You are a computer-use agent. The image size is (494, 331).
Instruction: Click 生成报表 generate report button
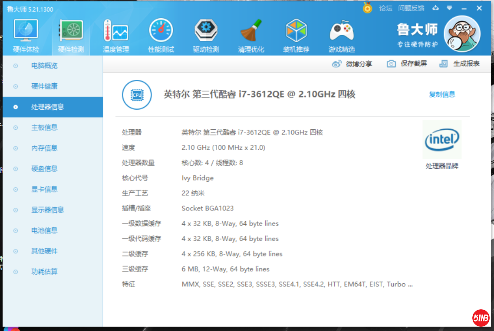[459, 64]
